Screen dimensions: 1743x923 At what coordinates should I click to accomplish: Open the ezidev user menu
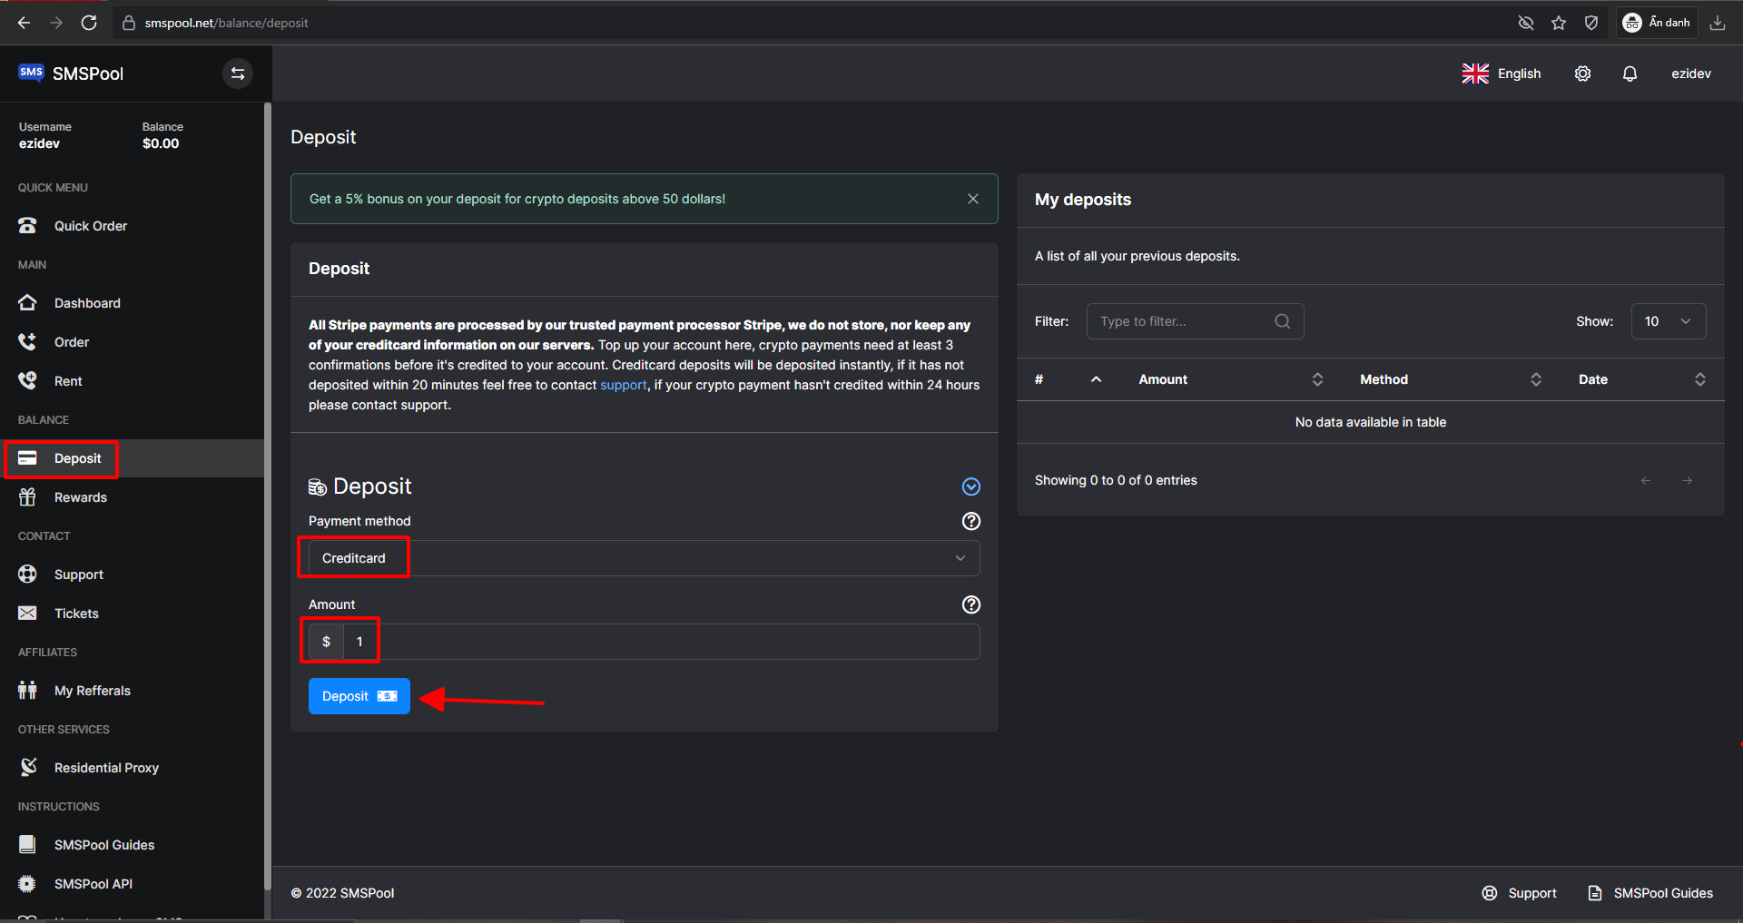click(x=1691, y=74)
